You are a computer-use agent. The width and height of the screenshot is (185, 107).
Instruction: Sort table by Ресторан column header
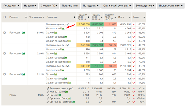point(18,17)
